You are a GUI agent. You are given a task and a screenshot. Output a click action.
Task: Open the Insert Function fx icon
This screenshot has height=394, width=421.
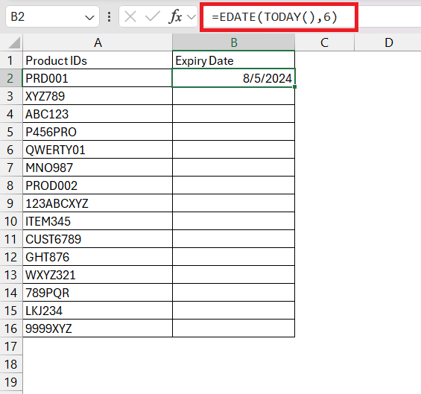coord(175,17)
